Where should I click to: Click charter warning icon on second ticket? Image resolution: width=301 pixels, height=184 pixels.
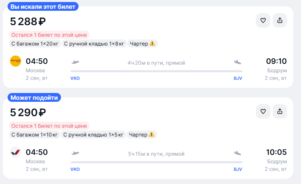pos(151,135)
